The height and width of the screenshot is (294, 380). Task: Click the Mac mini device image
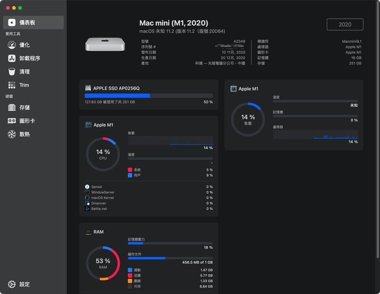(105, 44)
